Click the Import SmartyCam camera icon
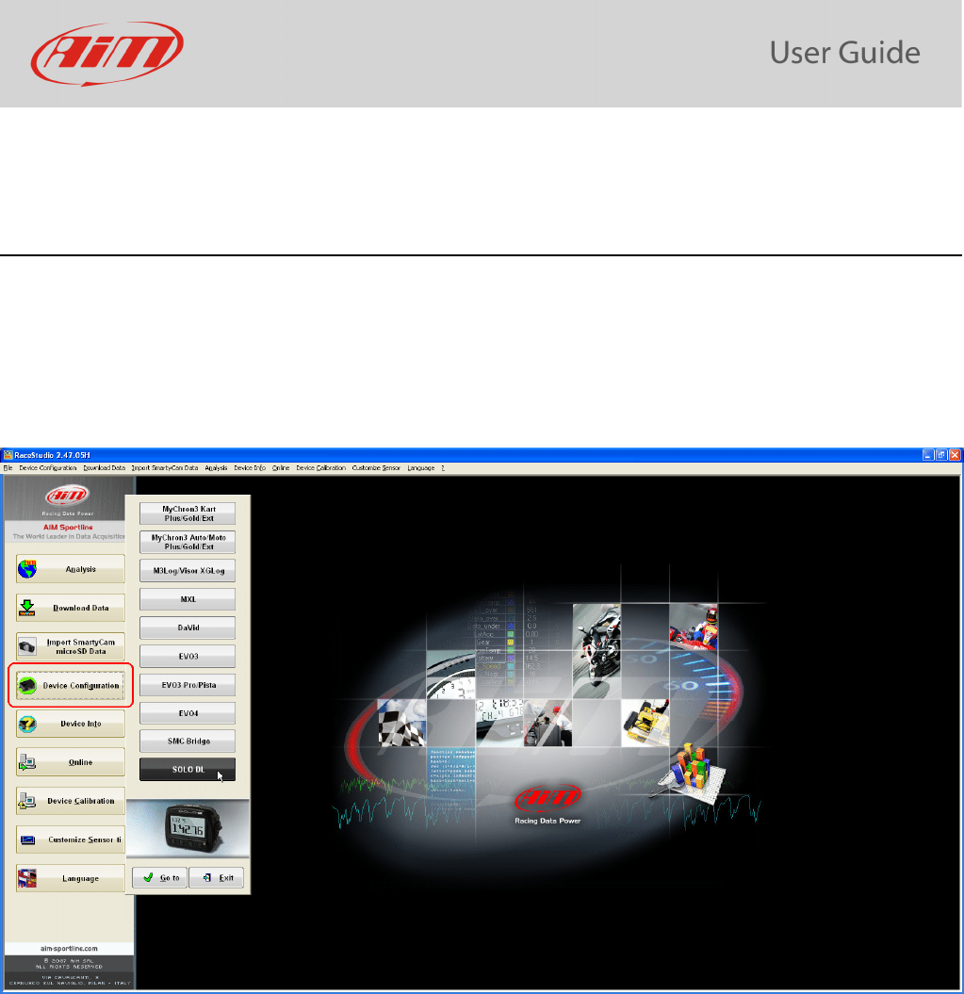This screenshot has width=964, height=994. (27, 646)
